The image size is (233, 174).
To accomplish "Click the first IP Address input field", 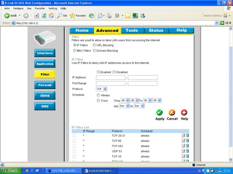I will (111, 77).
